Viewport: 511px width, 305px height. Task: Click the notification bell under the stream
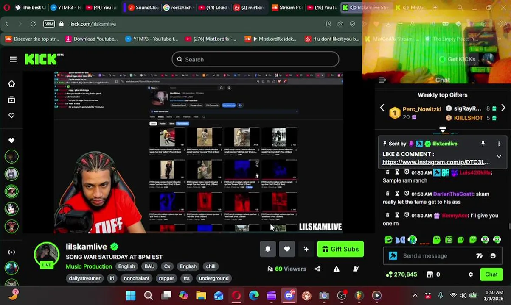point(268,249)
